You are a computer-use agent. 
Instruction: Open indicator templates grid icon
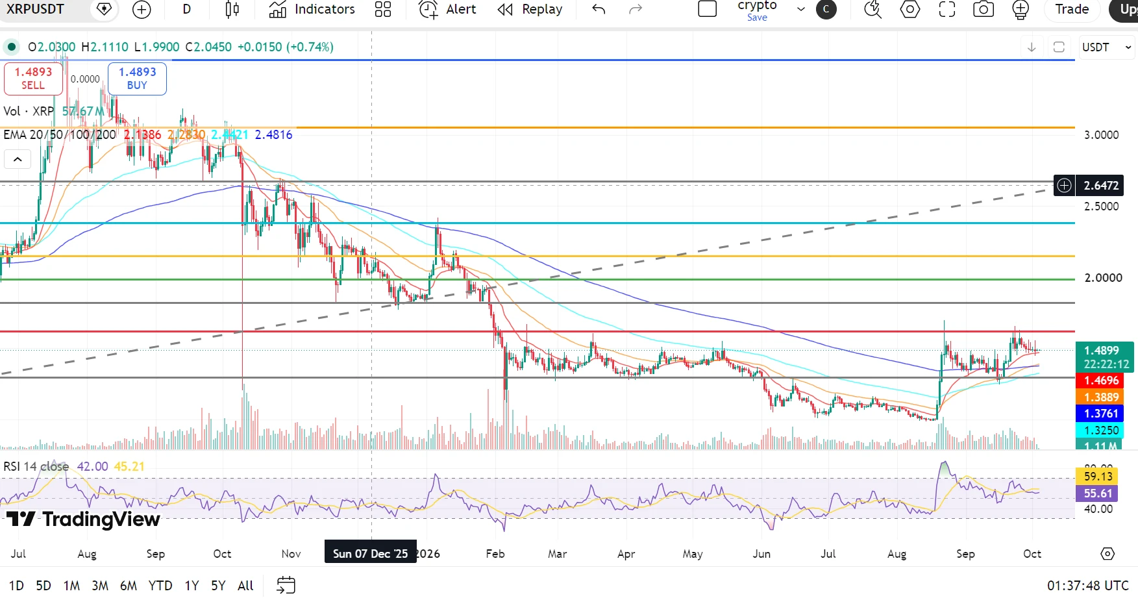click(x=383, y=9)
